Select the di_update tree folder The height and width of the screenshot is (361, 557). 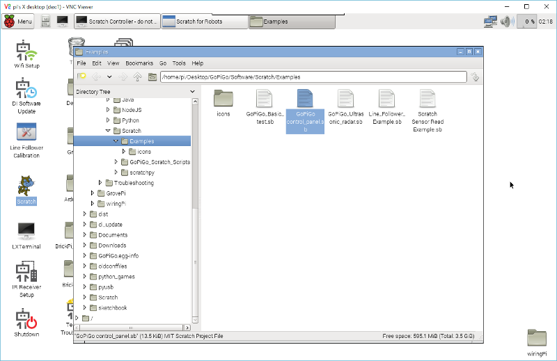(110, 225)
